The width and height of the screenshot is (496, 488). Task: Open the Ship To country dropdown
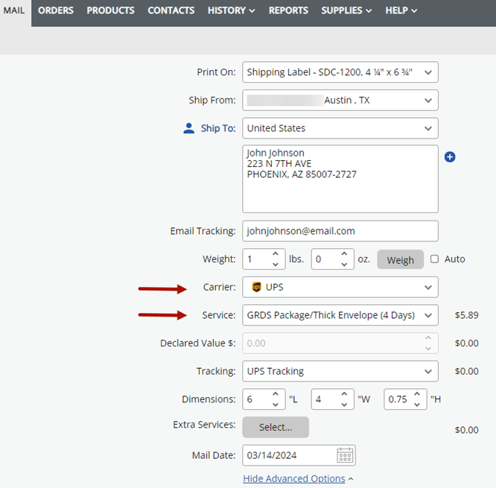340,128
